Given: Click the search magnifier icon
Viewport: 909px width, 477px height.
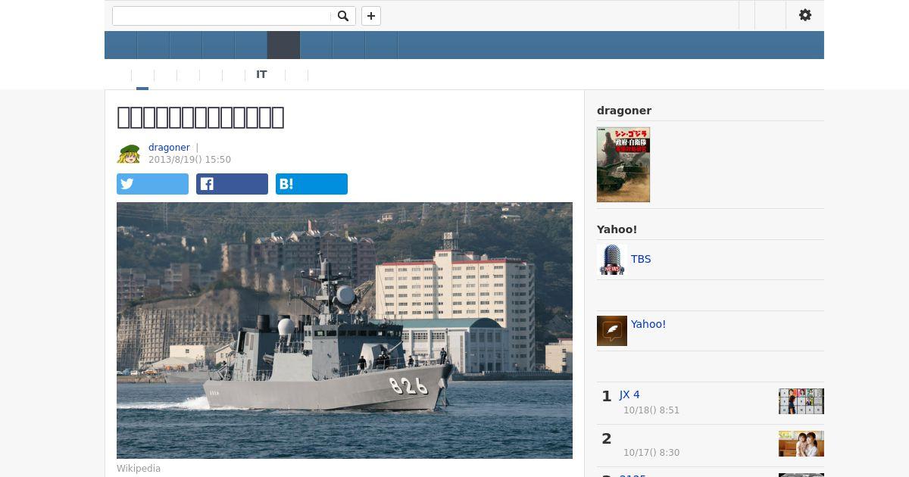Looking at the screenshot, I should (x=343, y=16).
